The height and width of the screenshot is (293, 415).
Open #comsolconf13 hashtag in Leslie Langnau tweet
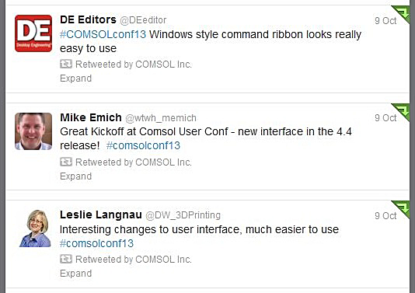click(x=97, y=243)
